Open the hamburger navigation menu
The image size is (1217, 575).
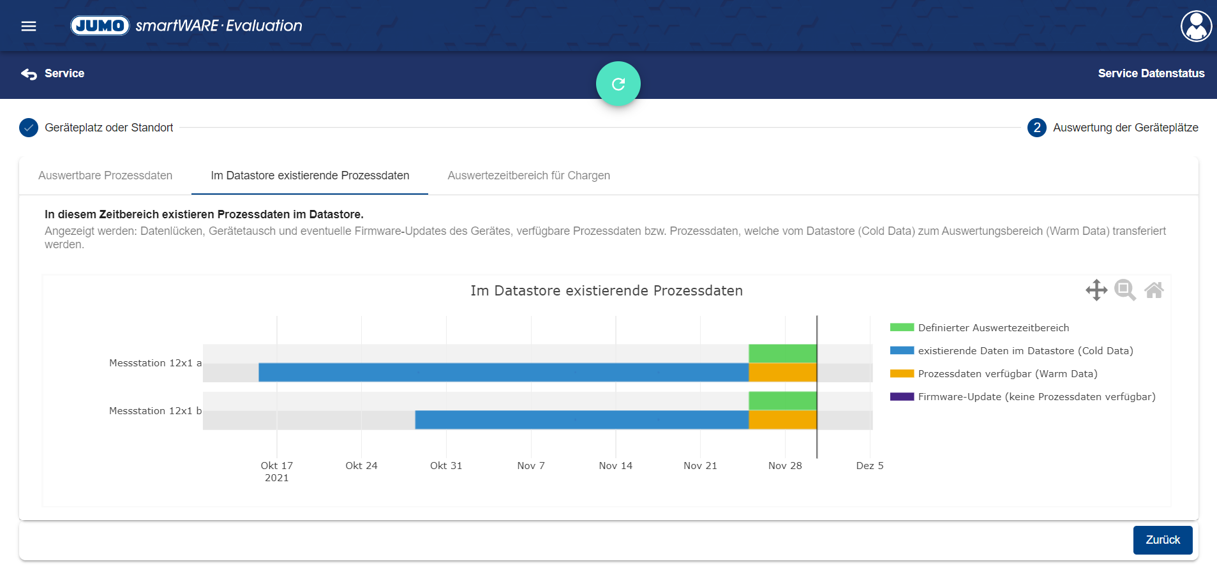[29, 26]
